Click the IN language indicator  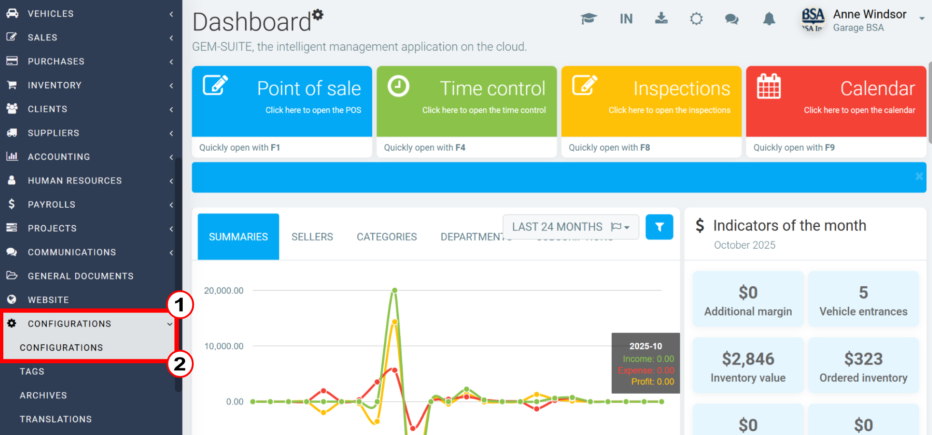point(626,19)
